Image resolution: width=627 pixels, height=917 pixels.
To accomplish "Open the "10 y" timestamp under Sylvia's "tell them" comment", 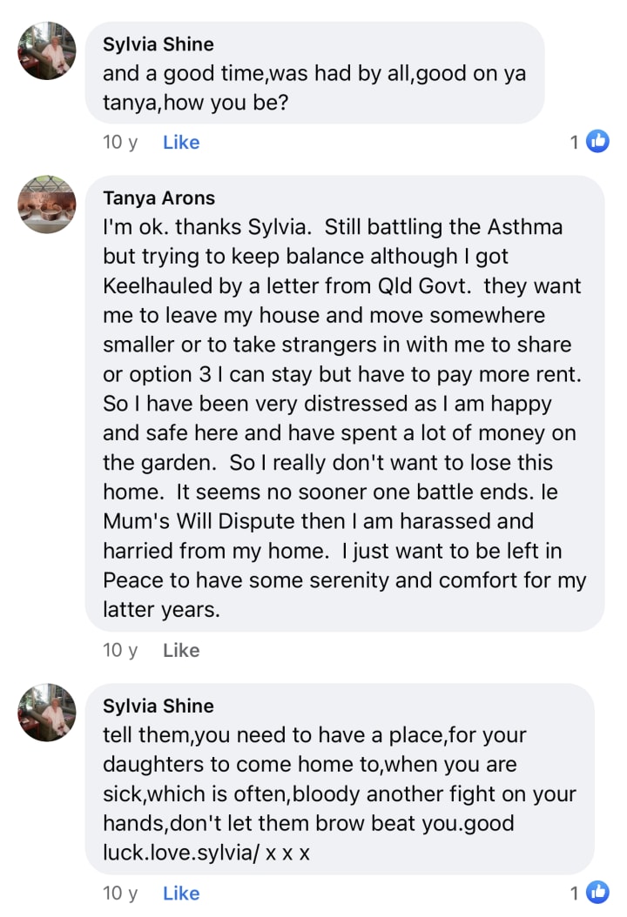I will click(x=120, y=894).
